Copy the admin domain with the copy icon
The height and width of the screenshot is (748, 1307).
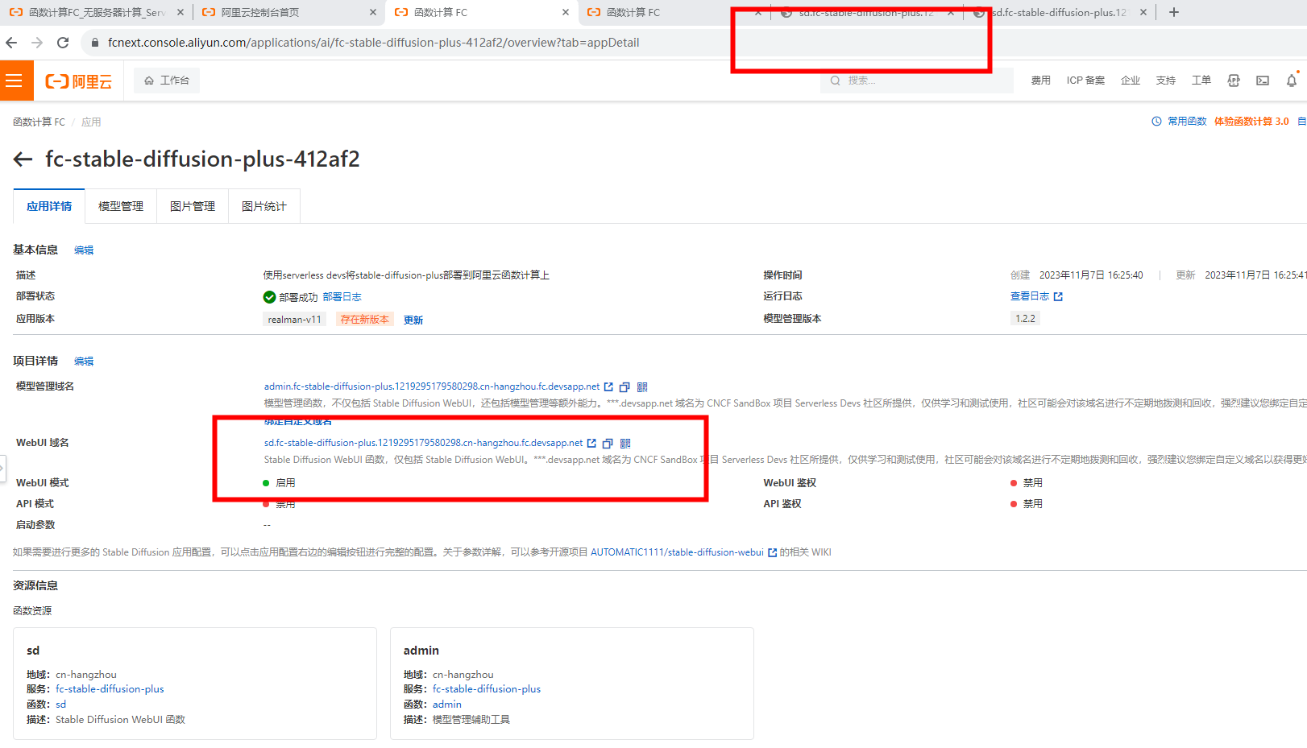(x=624, y=387)
